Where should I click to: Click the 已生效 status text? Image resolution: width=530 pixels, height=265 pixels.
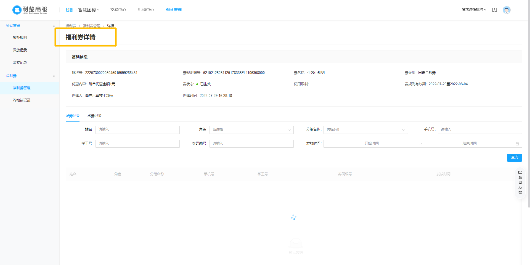pyautogui.click(x=205, y=84)
